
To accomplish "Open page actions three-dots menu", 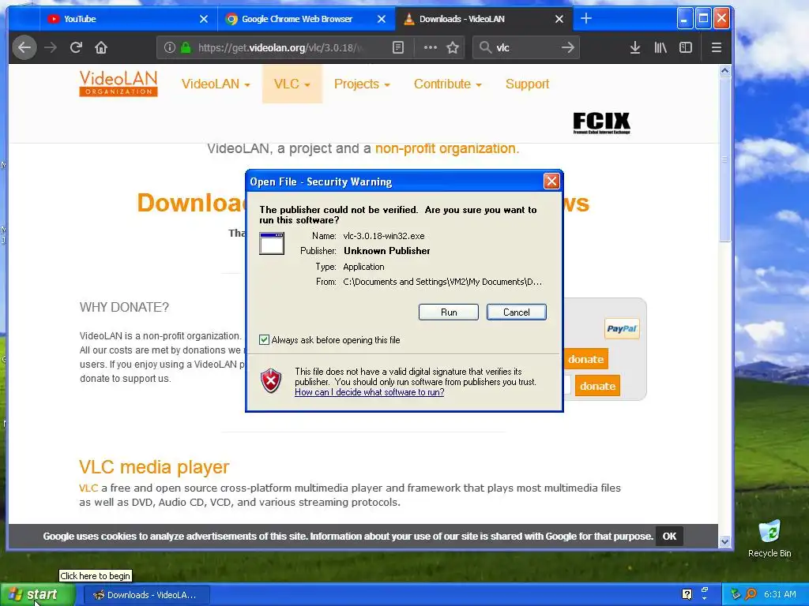I will 431,47.
